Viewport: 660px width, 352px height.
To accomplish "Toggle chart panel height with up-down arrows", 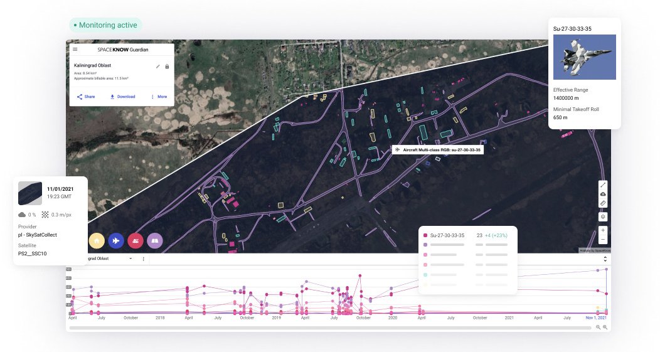I will point(605,259).
